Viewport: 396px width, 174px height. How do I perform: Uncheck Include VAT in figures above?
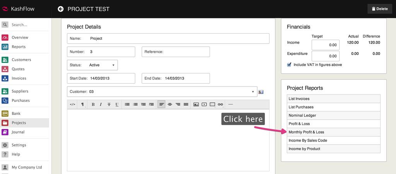tap(289, 65)
